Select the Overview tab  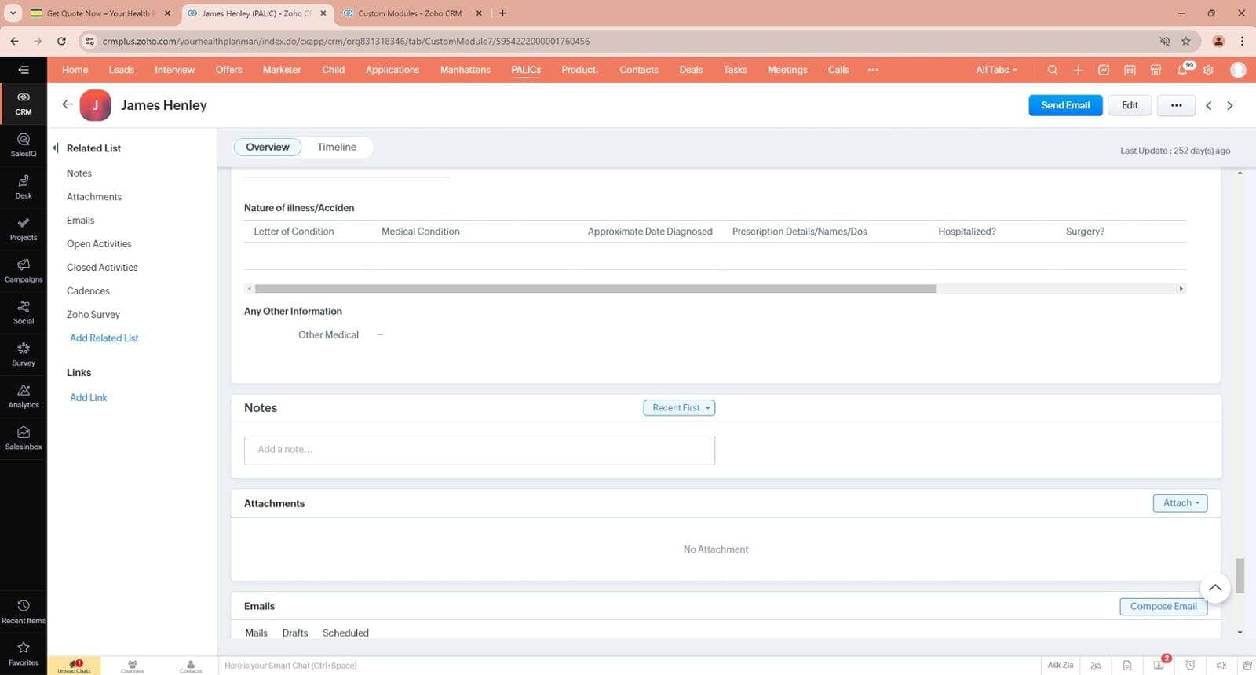[x=268, y=147]
